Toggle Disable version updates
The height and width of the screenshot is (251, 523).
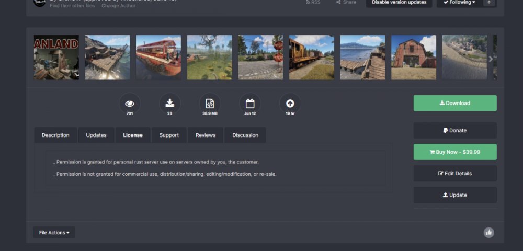(399, 3)
